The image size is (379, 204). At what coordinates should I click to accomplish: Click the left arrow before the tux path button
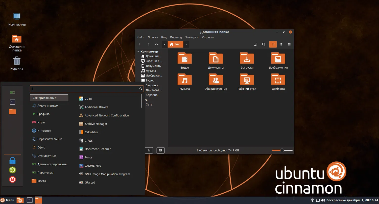click(165, 44)
